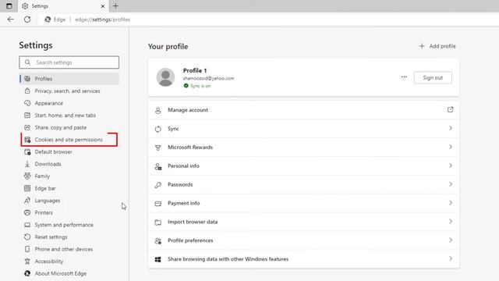Click the Personal info icon
This screenshot has height=281, width=499.
(x=158, y=166)
